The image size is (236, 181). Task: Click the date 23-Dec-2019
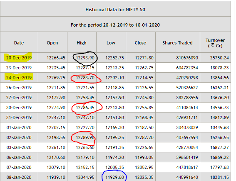[19, 68]
